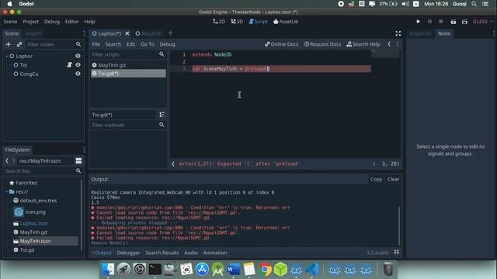
Task: Open the Animation bottom panel
Action: click(215, 253)
